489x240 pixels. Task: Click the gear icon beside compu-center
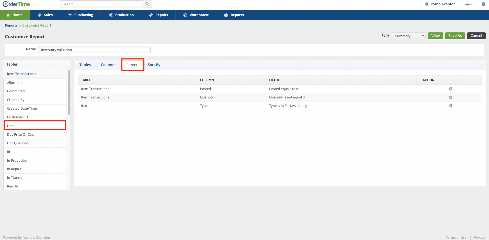click(x=427, y=4)
